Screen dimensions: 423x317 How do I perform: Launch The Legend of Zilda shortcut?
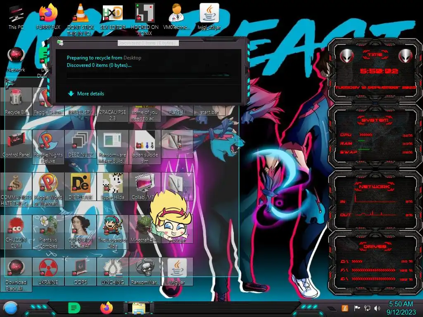112,232
